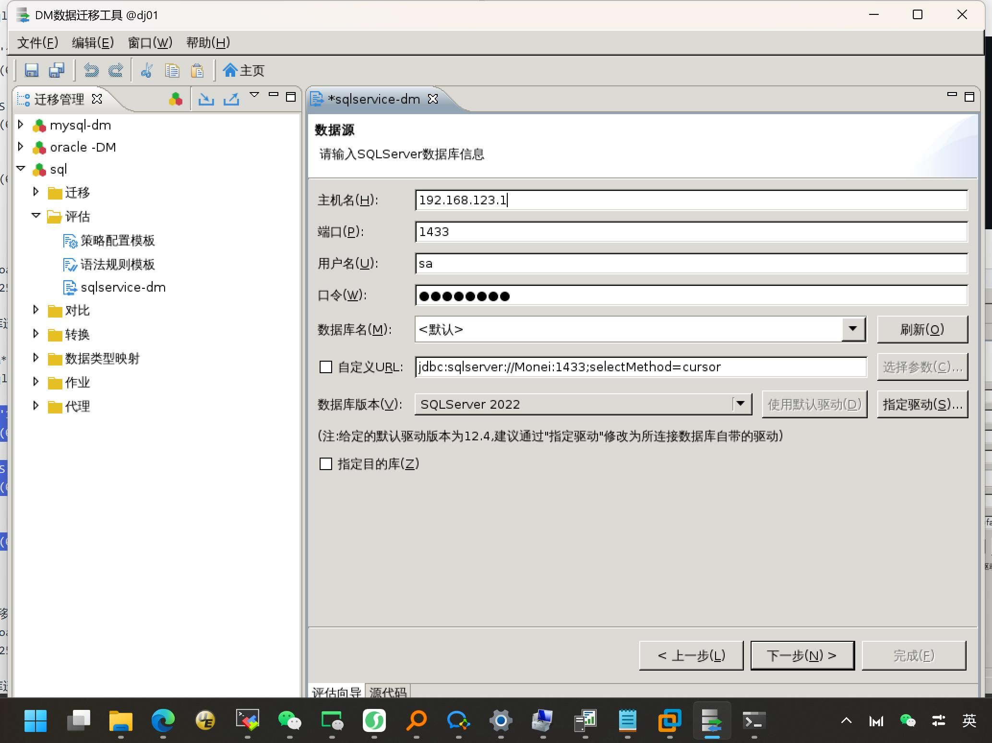The width and height of the screenshot is (992, 743).
Task: Click the 下一步 button
Action: pos(802,655)
